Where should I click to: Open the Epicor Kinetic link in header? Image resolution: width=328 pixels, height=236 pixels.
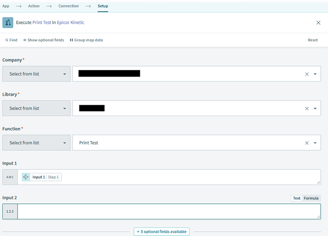pos(70,22)
